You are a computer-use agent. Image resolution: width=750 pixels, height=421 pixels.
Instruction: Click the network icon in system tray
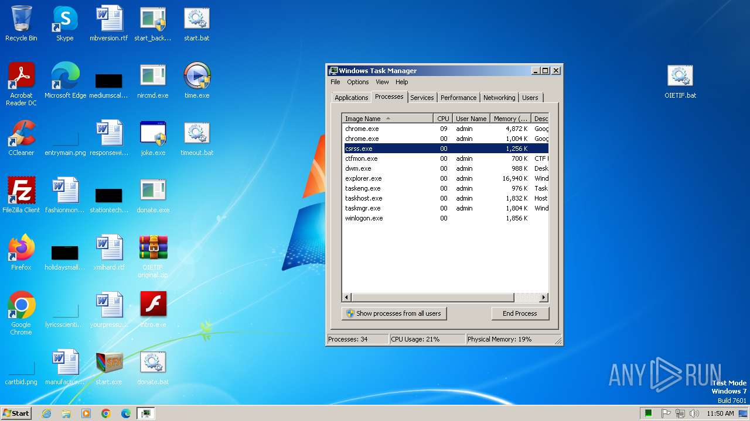[680, 413]
